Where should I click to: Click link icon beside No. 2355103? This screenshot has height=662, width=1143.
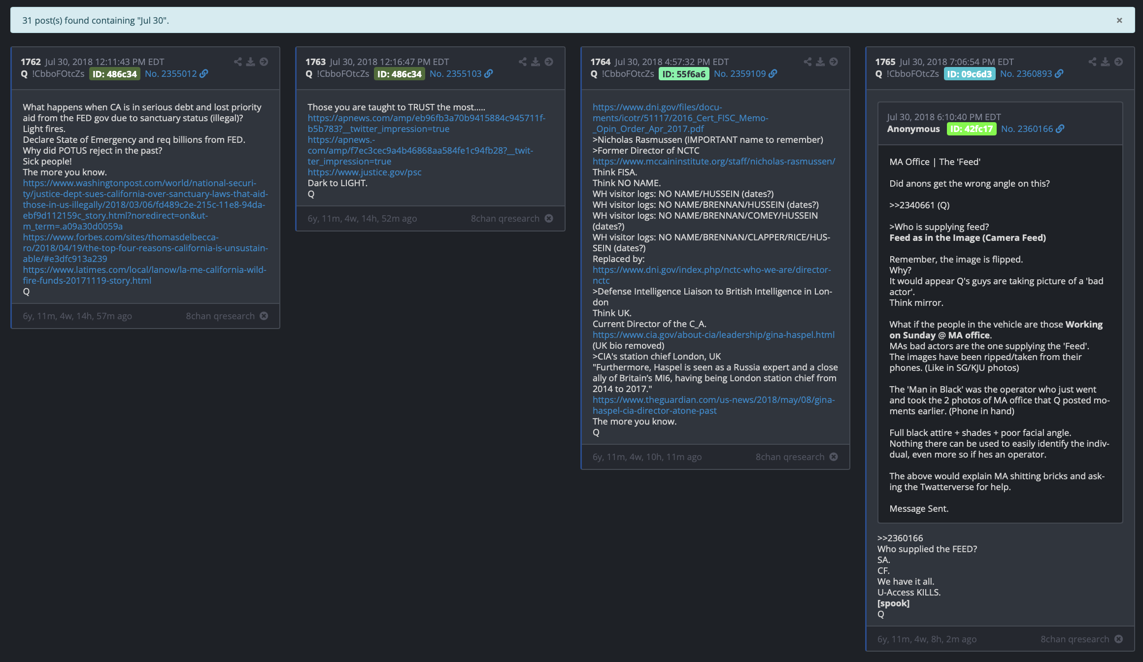489,73
